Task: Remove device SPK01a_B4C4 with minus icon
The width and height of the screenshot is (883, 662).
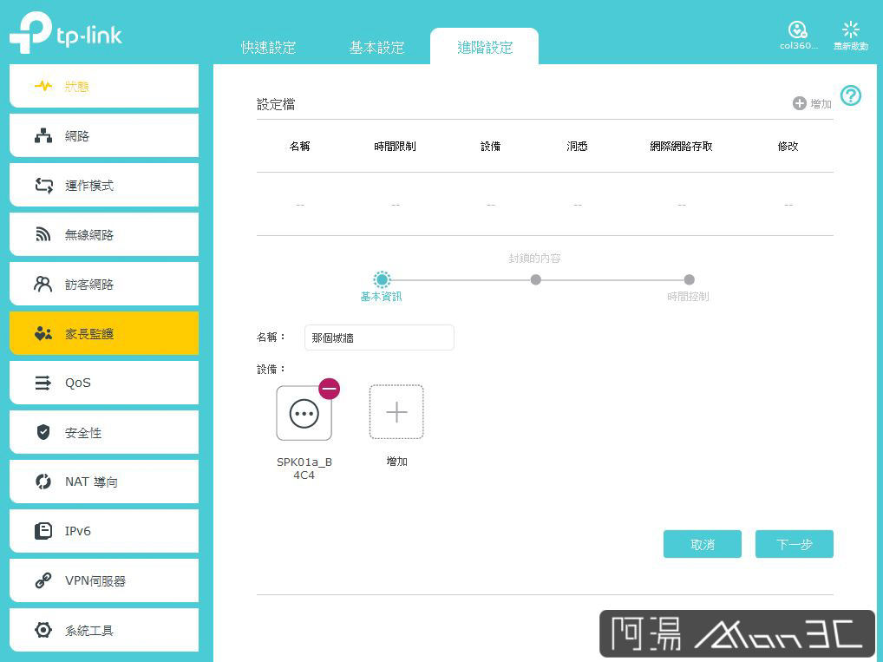Action: tap(329, 389)
